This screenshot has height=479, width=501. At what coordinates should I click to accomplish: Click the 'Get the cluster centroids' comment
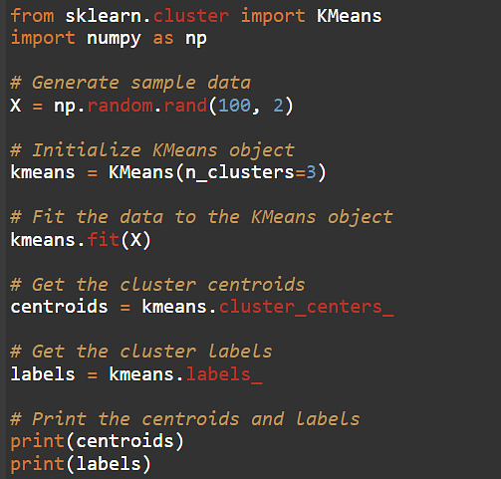pos(157,285)
